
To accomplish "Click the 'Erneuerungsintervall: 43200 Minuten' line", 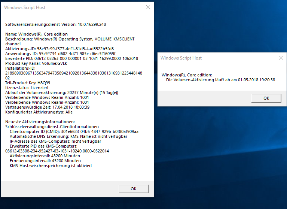I will pyautogui.click(x=45, y=161).
